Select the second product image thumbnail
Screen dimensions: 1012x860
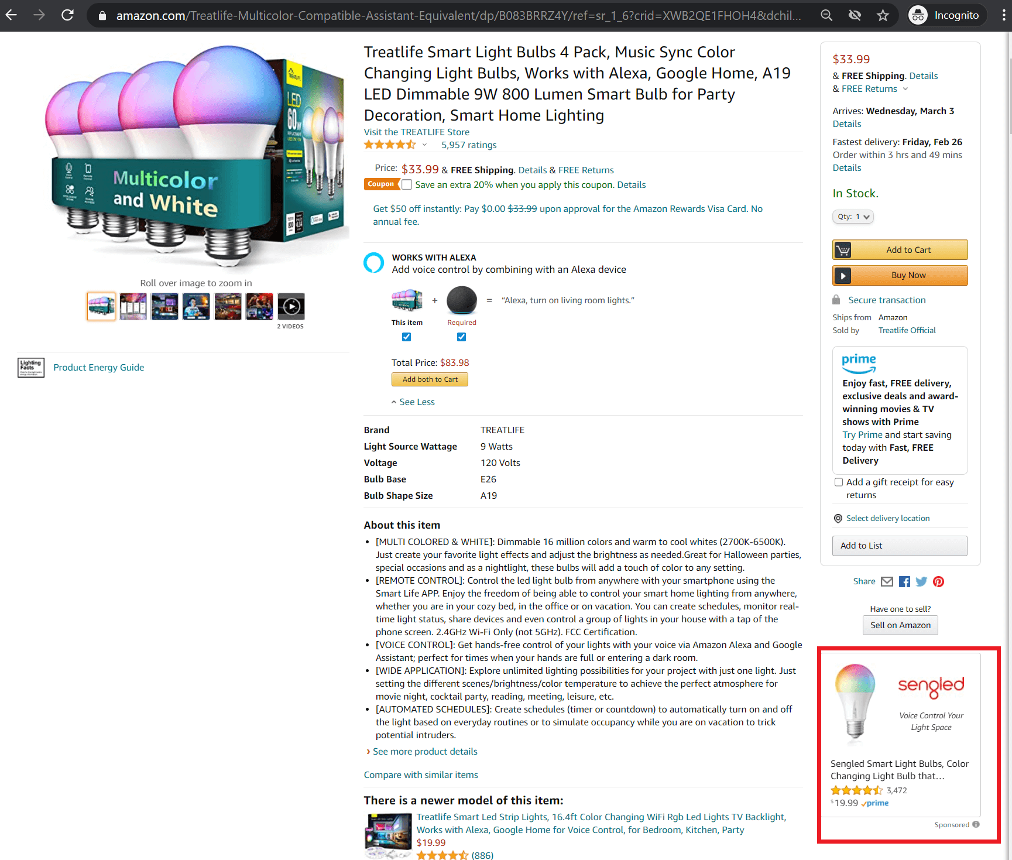pos(133,306)
